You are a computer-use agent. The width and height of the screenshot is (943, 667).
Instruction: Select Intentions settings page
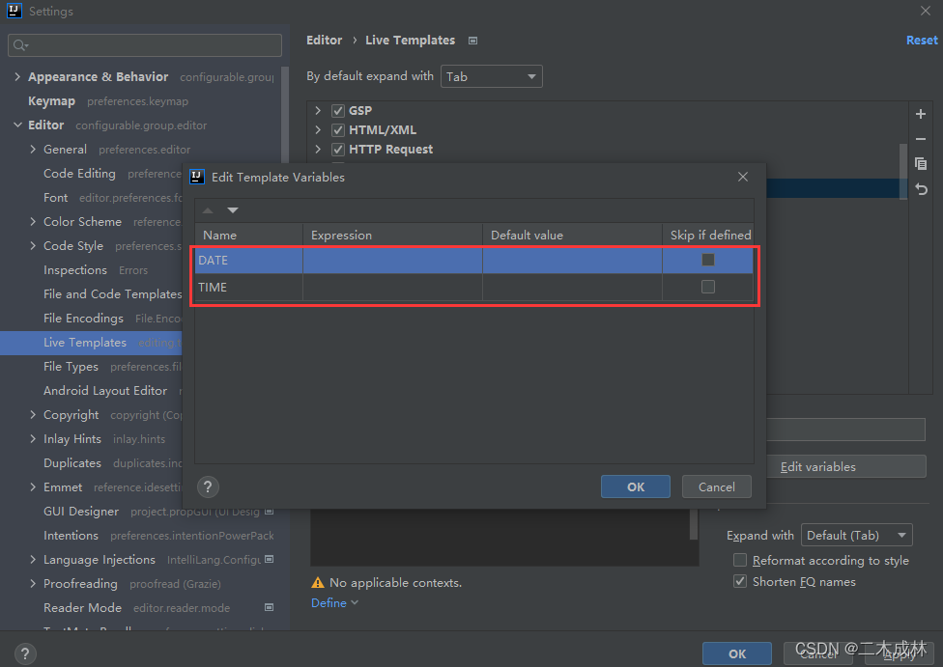(71, 536)
